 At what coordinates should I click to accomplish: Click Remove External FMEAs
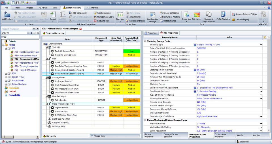[244, 14]
